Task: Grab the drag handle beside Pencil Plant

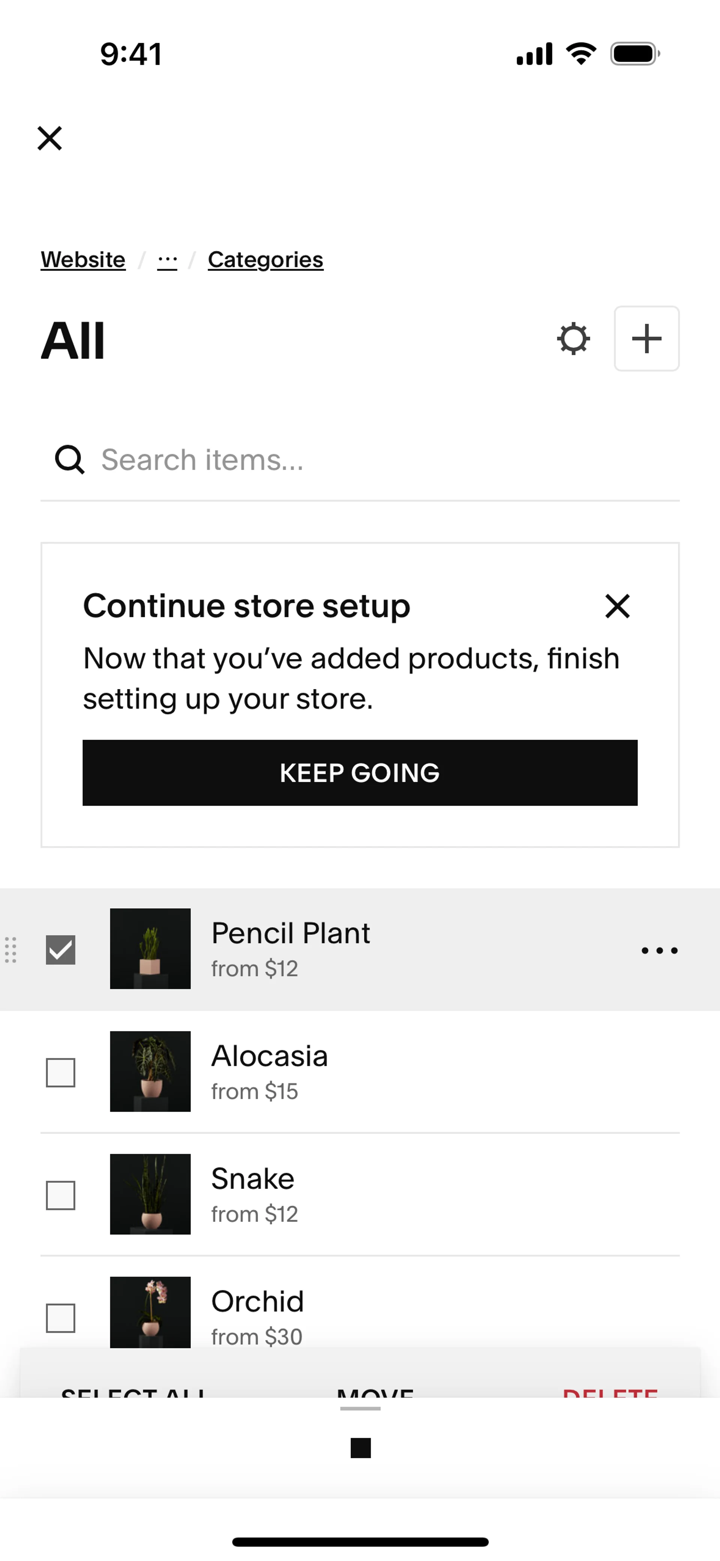Action: pyautogui.click(x=11, y=950)
